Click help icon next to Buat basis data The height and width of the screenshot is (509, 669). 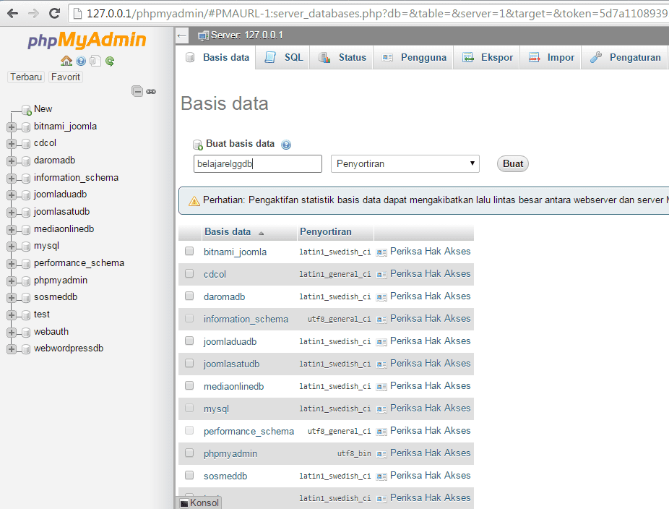[286, 145]
